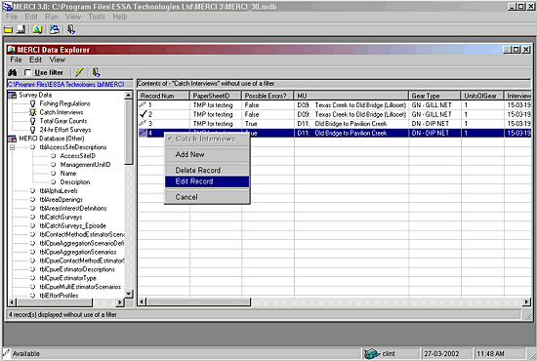Select the ManagementUnitID field node
The width and height of the screenshot is (537, 361).
point(85,165)
